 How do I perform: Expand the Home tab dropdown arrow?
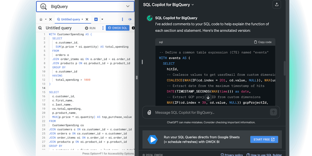tap(46, 19)
